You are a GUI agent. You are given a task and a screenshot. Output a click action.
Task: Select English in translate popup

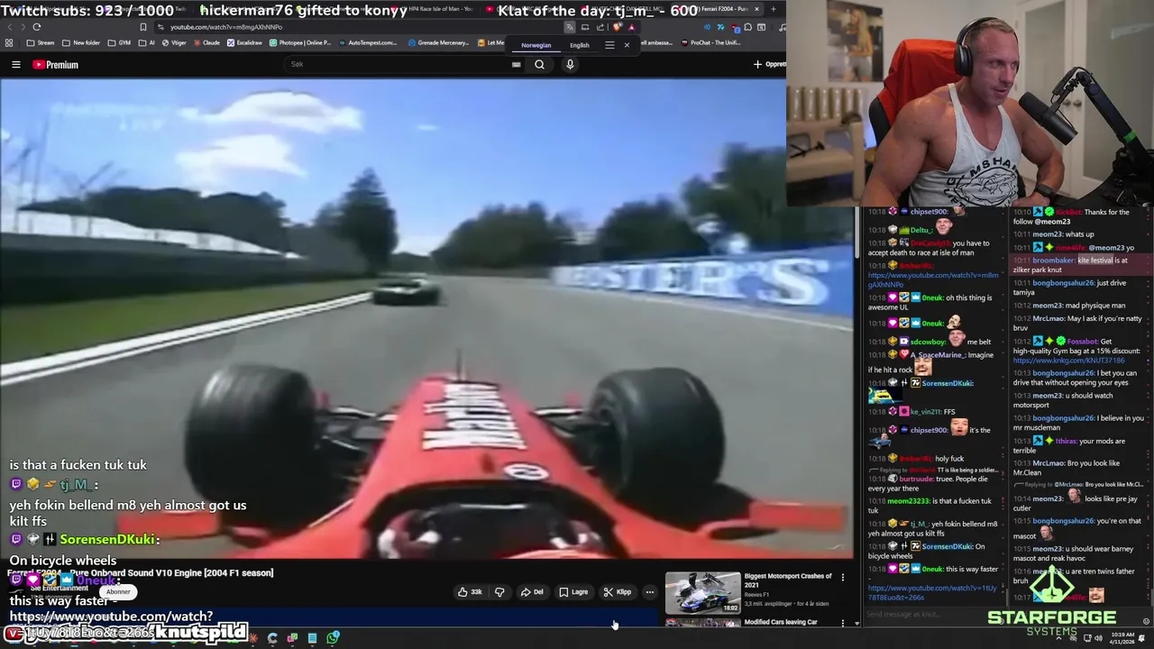[x=580, y=45]
